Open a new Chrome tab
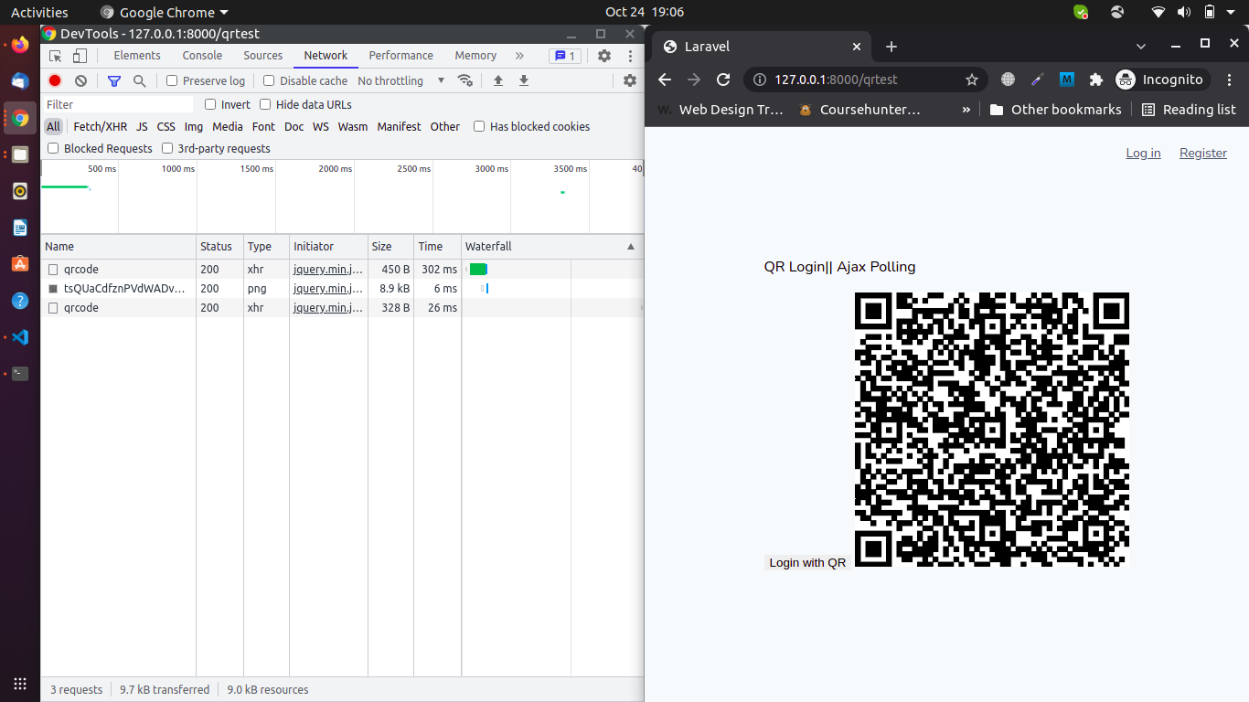The height and width of the screenshot is (702, 1249). [891, 47]
